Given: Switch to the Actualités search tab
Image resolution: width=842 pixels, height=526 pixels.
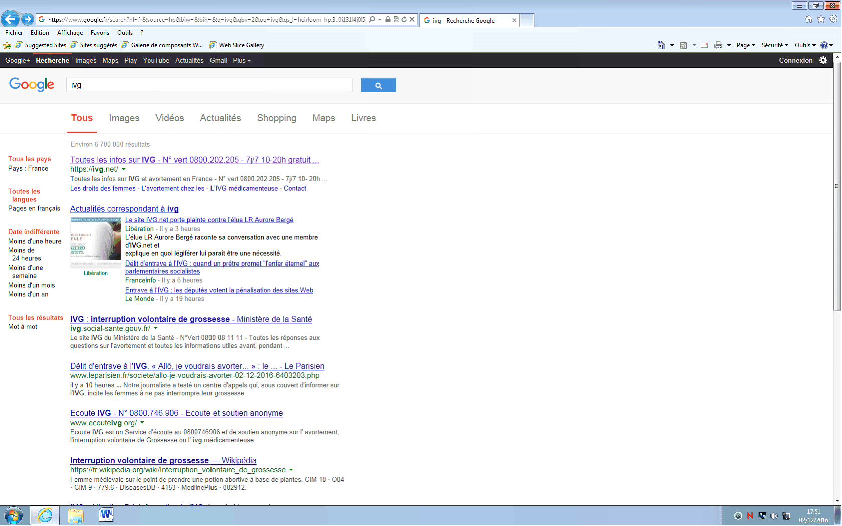Looking at the screenshot, I should pyautogui.click(x=220, y=118).
